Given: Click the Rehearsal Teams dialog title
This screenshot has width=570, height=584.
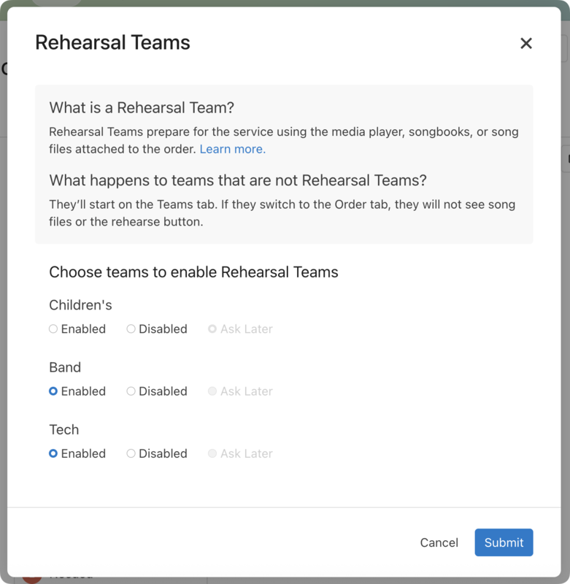Looking at the screenshot, I should [112, 42].
